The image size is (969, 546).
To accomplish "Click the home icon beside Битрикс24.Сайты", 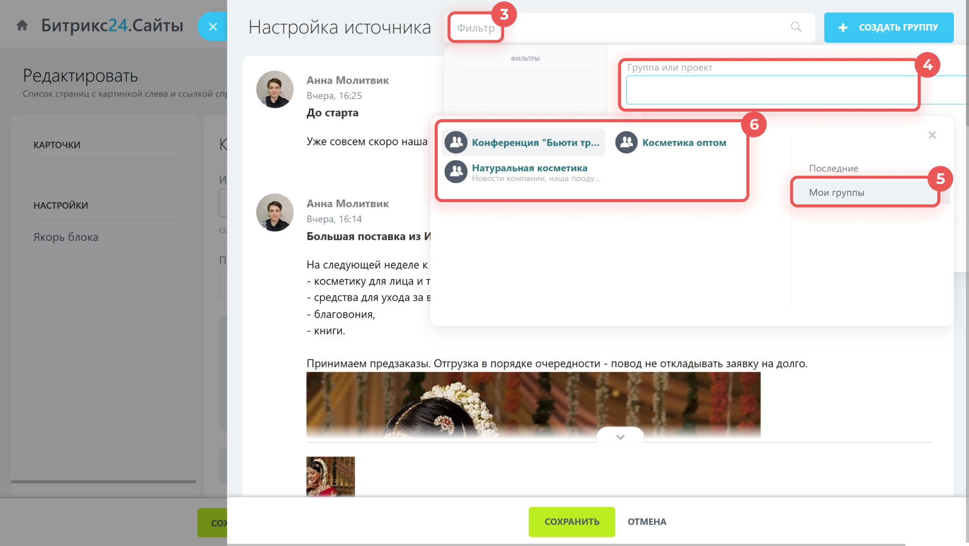I will click(22, 25).
